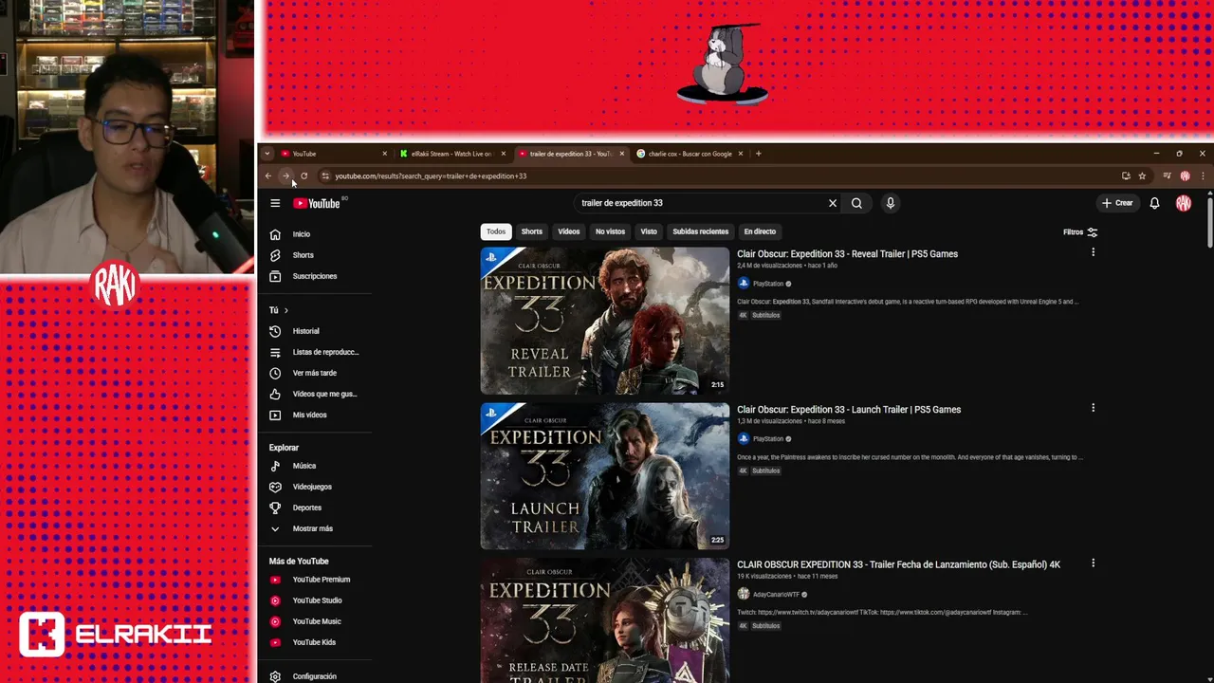1214x683 pixels.
Task: Open Suscripciones in the sidebar
Action: tap(315, 276)
